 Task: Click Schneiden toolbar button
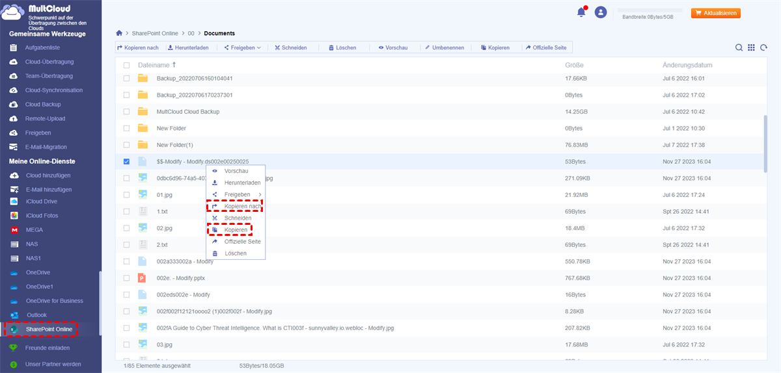pyautogui.click(x=290, y=47)
